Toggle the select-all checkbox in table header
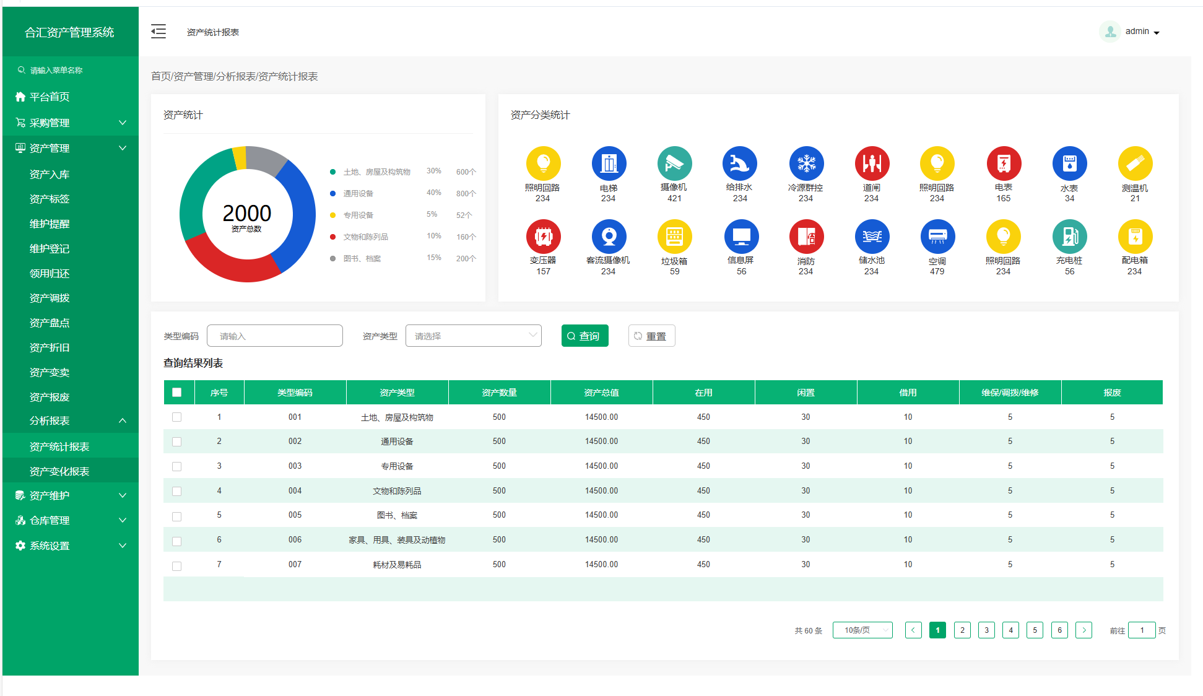 (x=177, y=392)
